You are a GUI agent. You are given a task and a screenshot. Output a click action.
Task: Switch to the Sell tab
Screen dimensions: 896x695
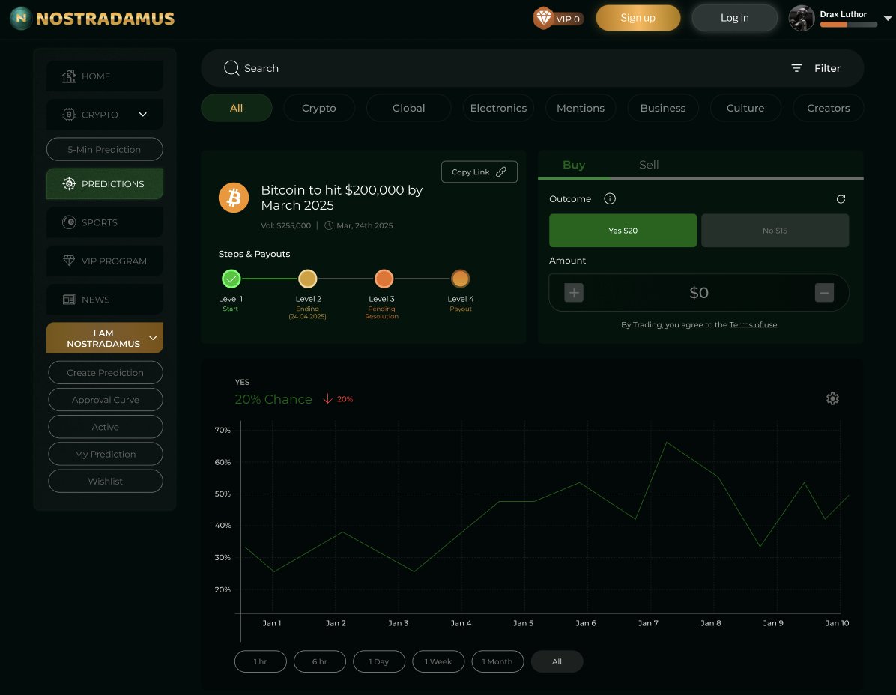649,165
